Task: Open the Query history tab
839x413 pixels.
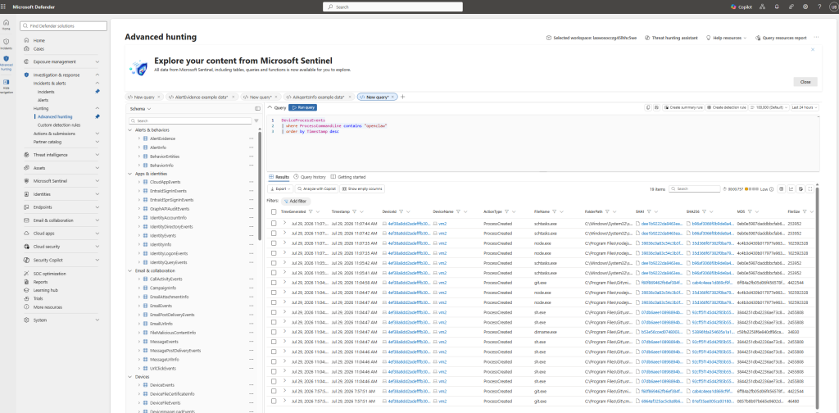Action: [x=310, y=176]
